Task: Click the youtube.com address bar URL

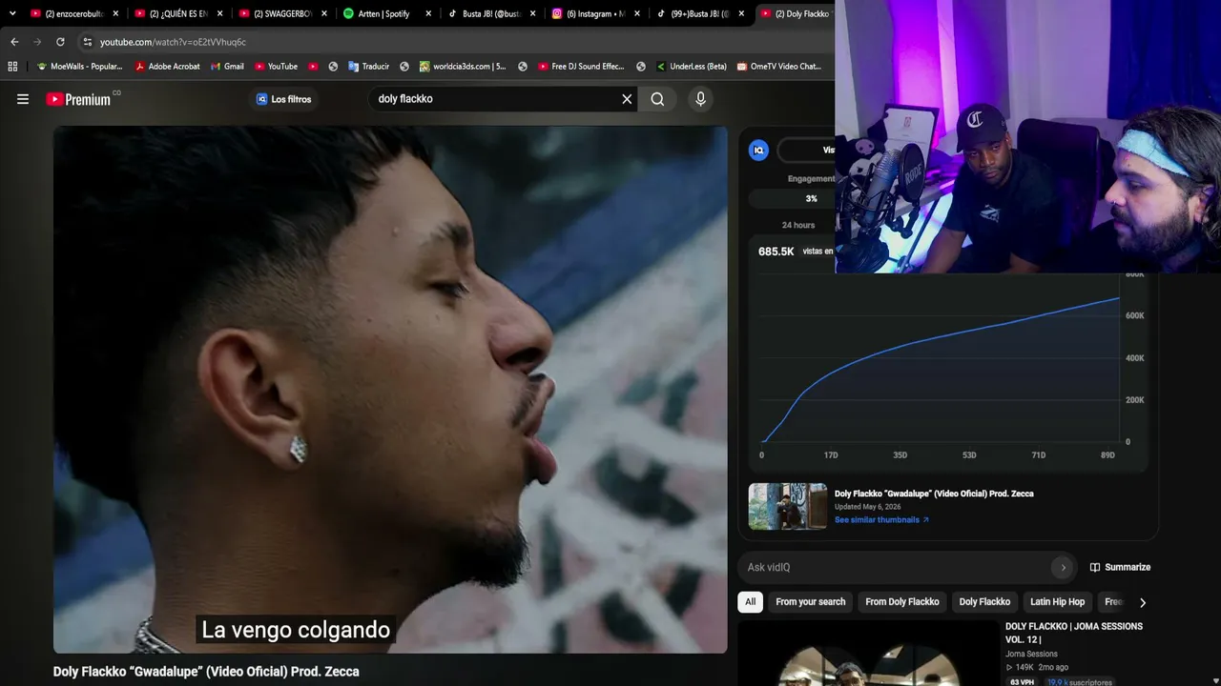Action: (x=173, y=42)
